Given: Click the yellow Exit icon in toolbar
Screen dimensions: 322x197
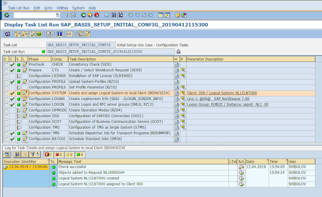Looking at the screenshot, I should (x=90, y=15).
